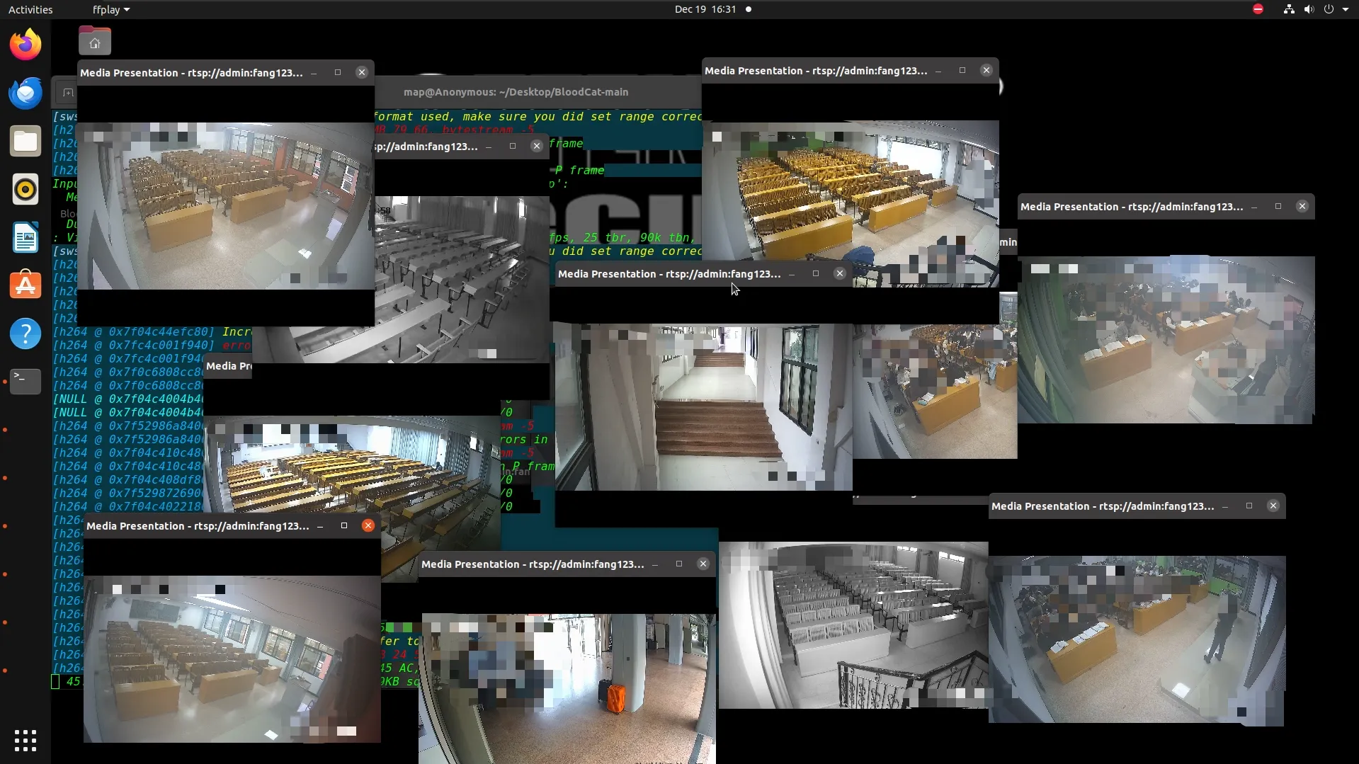Close the ffplay window with the orange close button

[368, 525]
